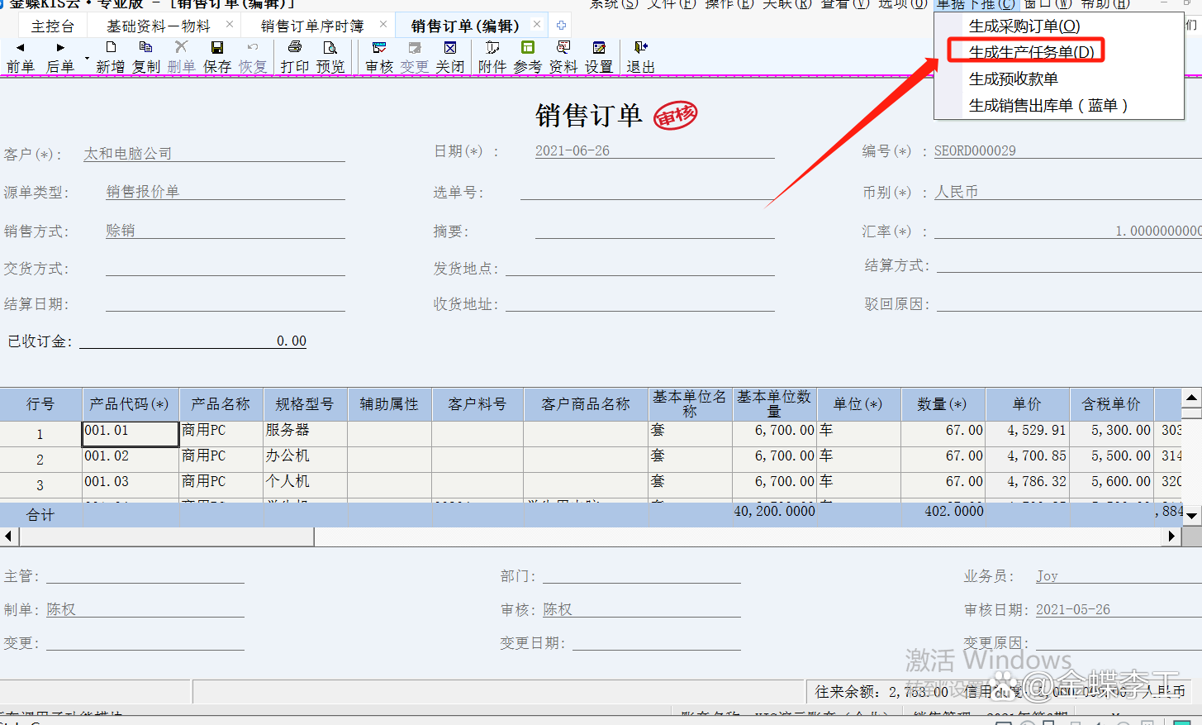Click the 日期 field 2021-06-26
Viewport: 1202px width, 725px height.
(654, 151)
